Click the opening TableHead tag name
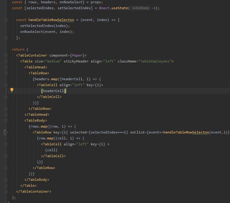The width and height of the screenshot is (230, 203). tap(36, 67)
